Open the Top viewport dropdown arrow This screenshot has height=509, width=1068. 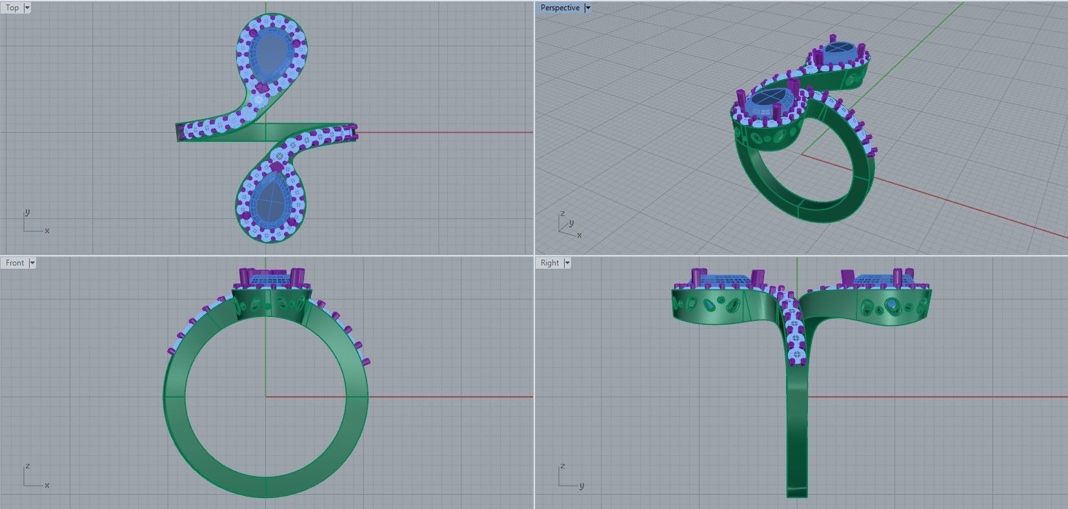pyautogui.click(x=26, y=8)
